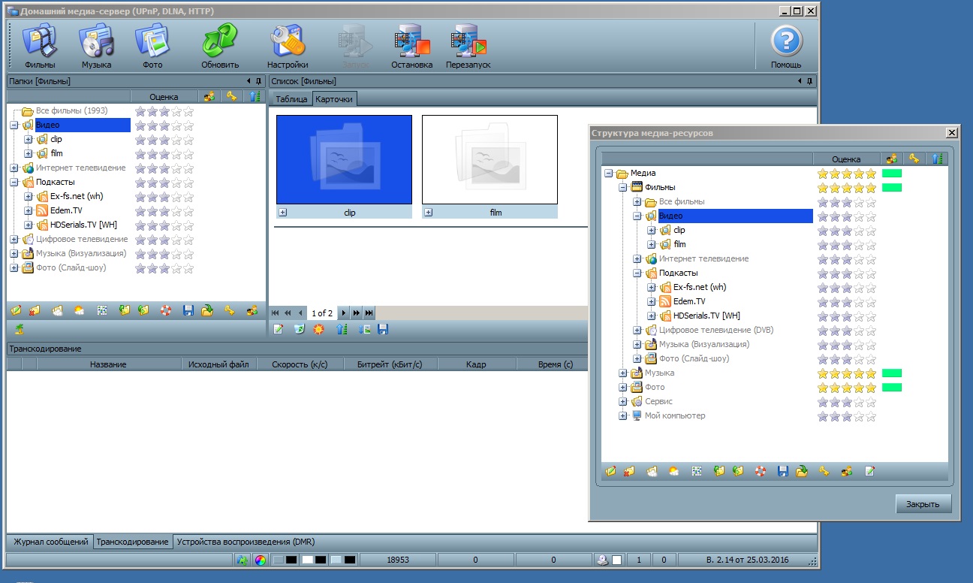Select the film folder thumbnail card

click(x=490, y=159)
